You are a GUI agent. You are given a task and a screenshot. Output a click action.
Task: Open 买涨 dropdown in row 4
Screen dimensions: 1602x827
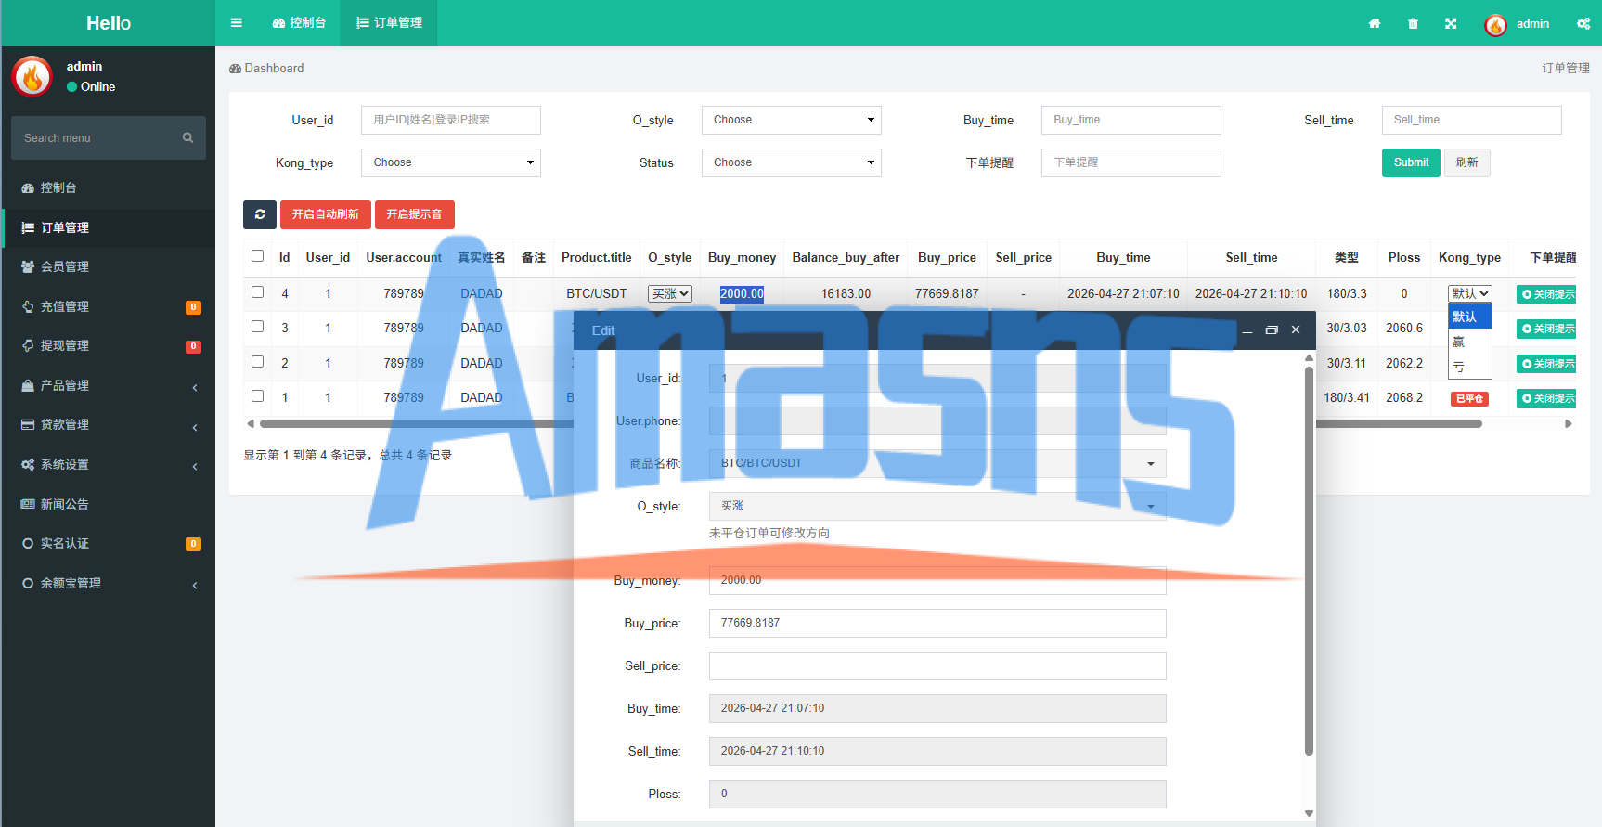(670, 293)
